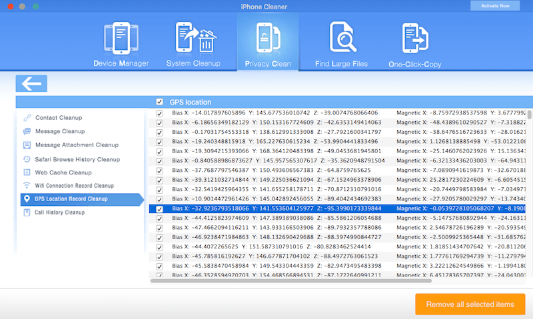Image resolution: width=533 pixels, height=319 pixels.
Task: Open Wifi Connection Record Cleanup category
Action: click(75, 186)
